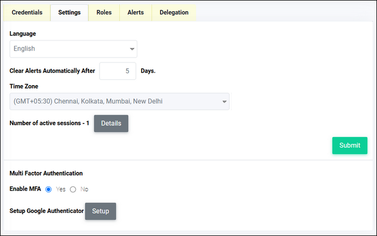Enable MFA with the Yes radio
377x236 pixels.
coord(48,189)
